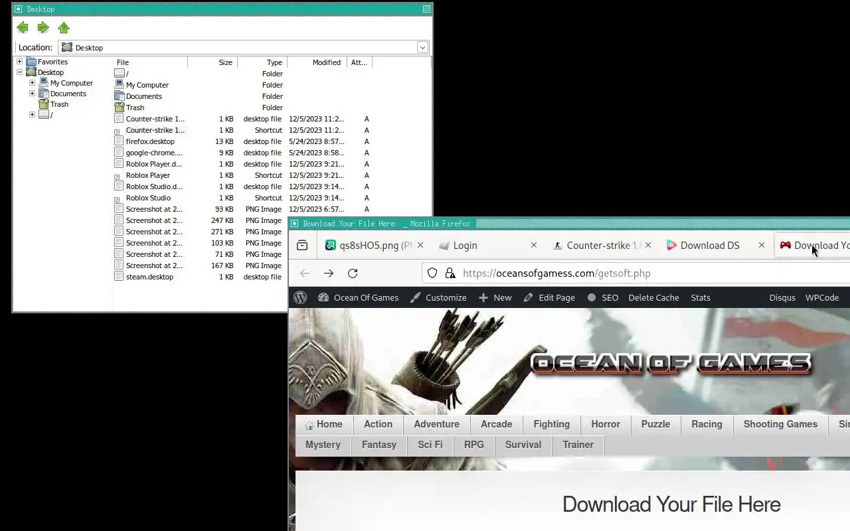This screenshot has width=850, height=531.
Task: Expand the My Computer tree node
Action: (x=32, y=83)
